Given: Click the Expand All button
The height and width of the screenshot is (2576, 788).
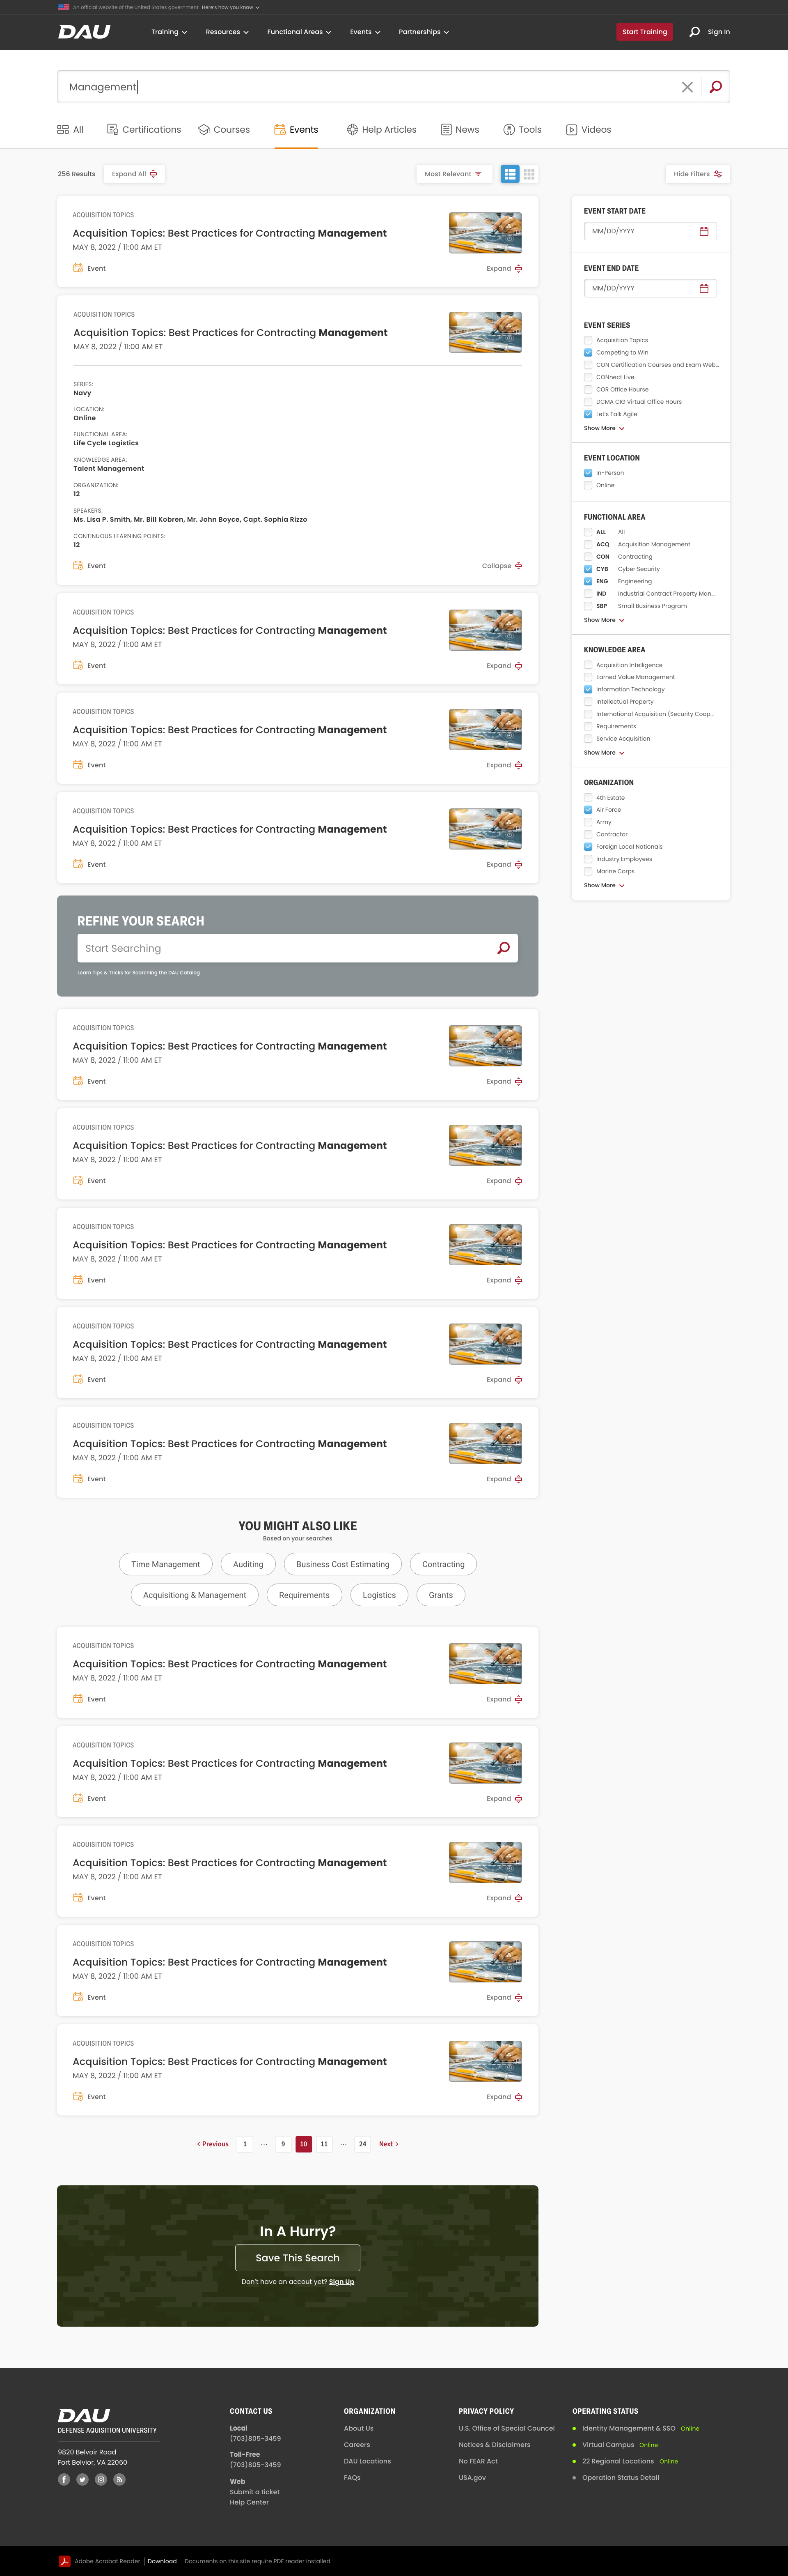Looking at the screenshot, I should click(x=134, y=174).
